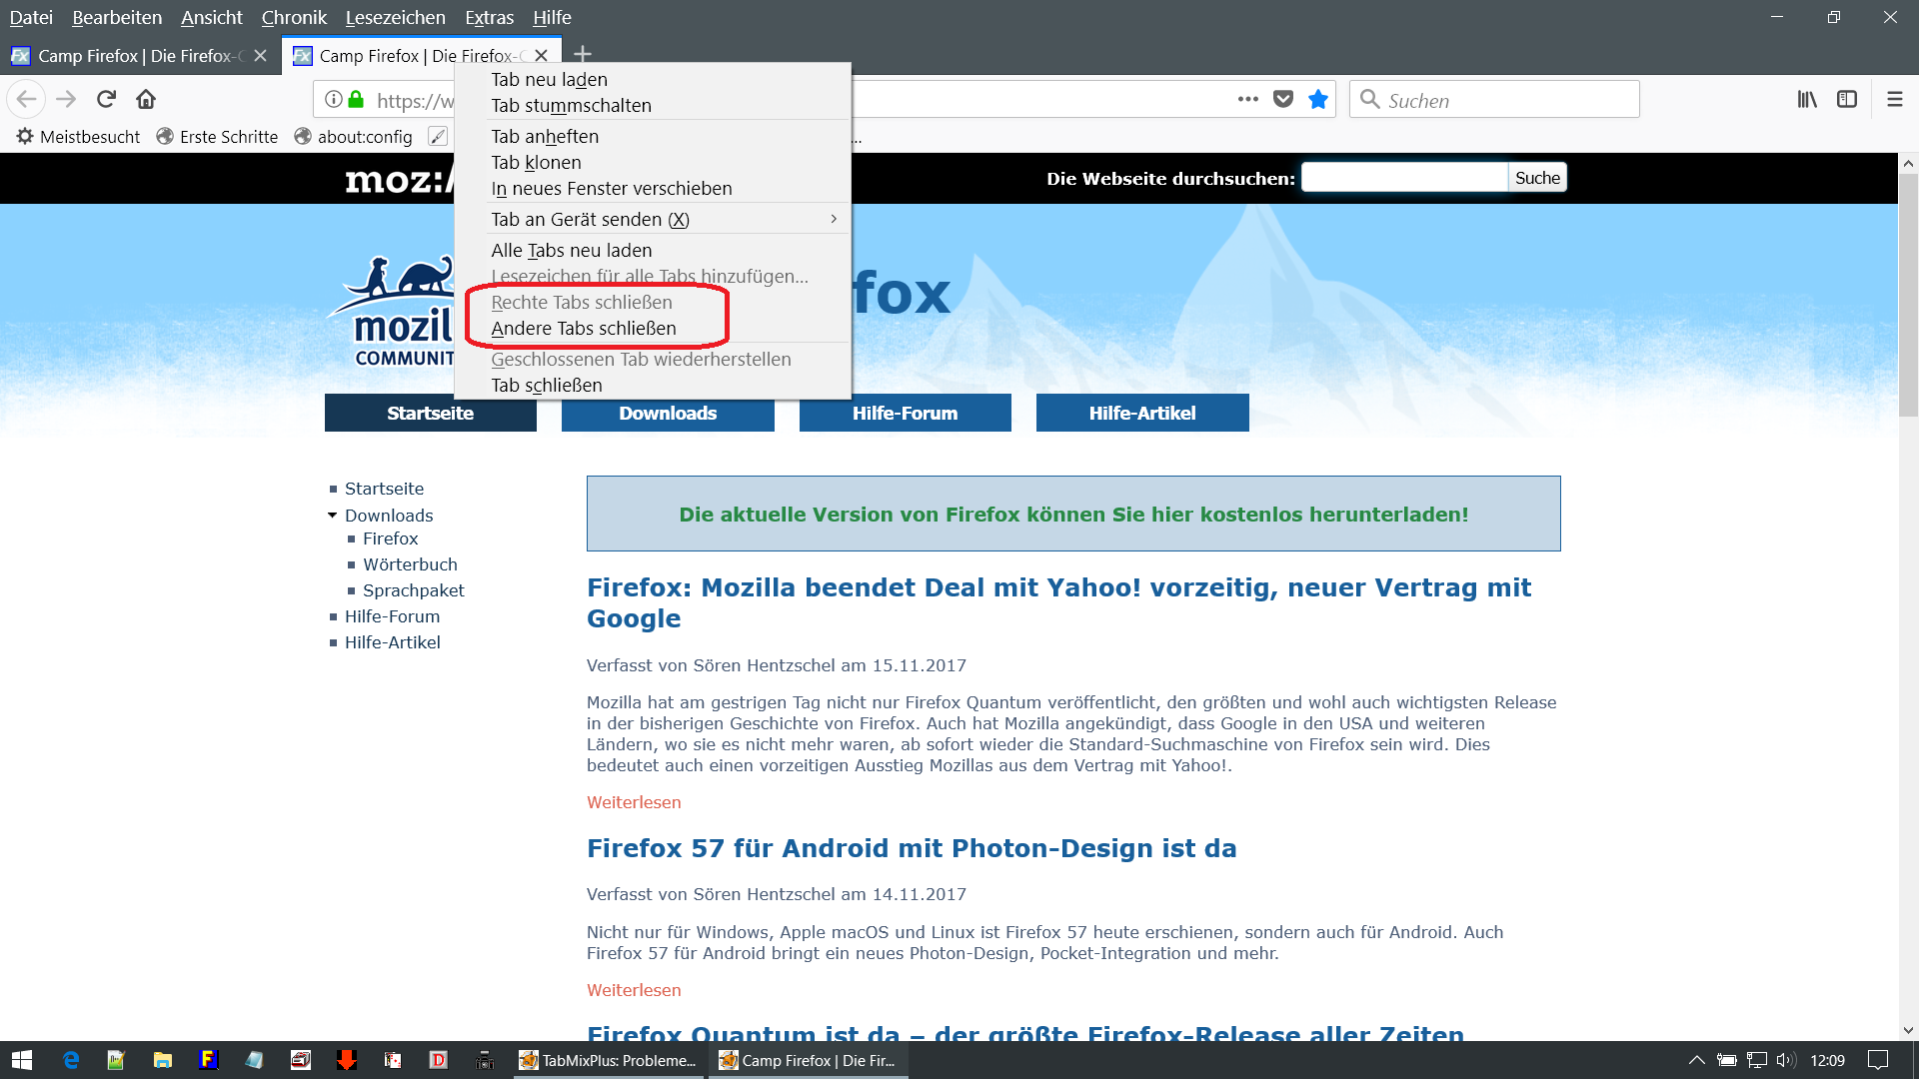Show hidden system tray icons chevron
The height and width of the screenshot is (1079, 1919).
[1696, 1060]
